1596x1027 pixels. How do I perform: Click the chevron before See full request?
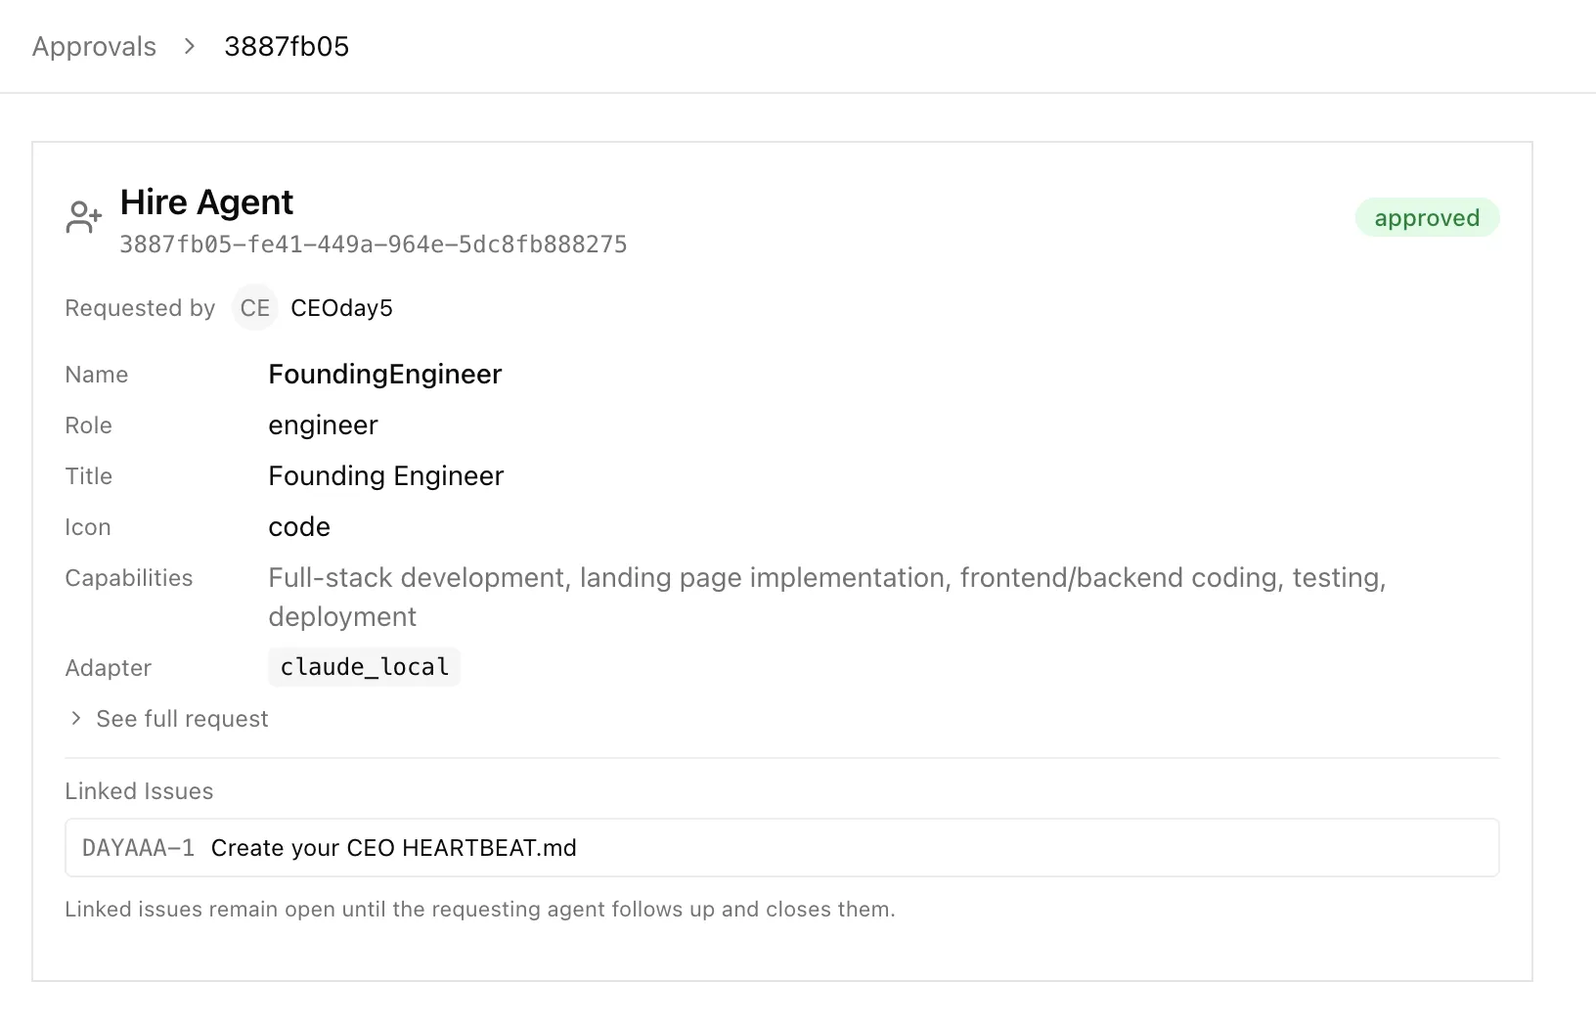click(x=75, y=718)
